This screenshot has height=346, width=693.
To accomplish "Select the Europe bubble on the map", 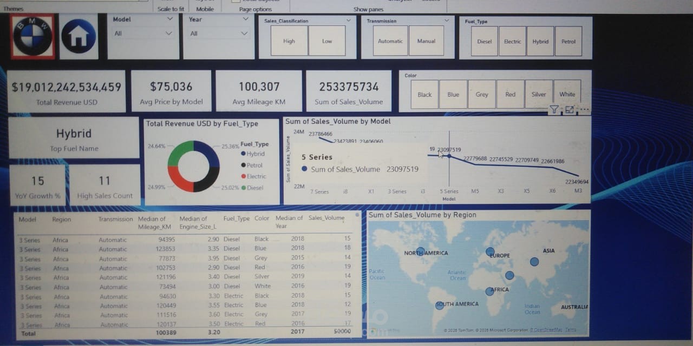I will click(490, 251).
